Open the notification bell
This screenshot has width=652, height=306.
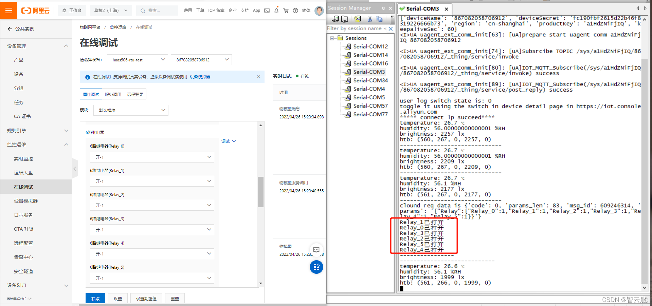click(x=276, y=11)
